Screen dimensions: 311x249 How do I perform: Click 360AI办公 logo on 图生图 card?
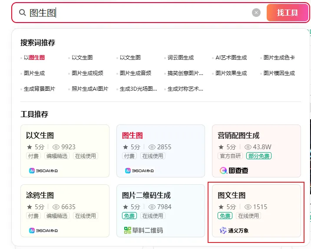pyautogui.click(x=139, y=170)
